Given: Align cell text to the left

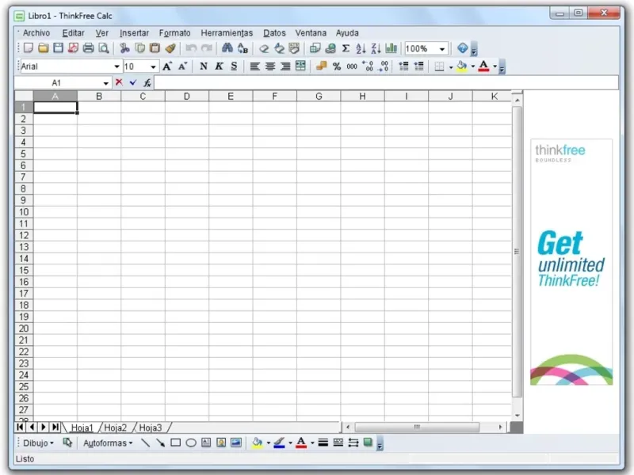Looking at the screenshot, I should (254, 66).
